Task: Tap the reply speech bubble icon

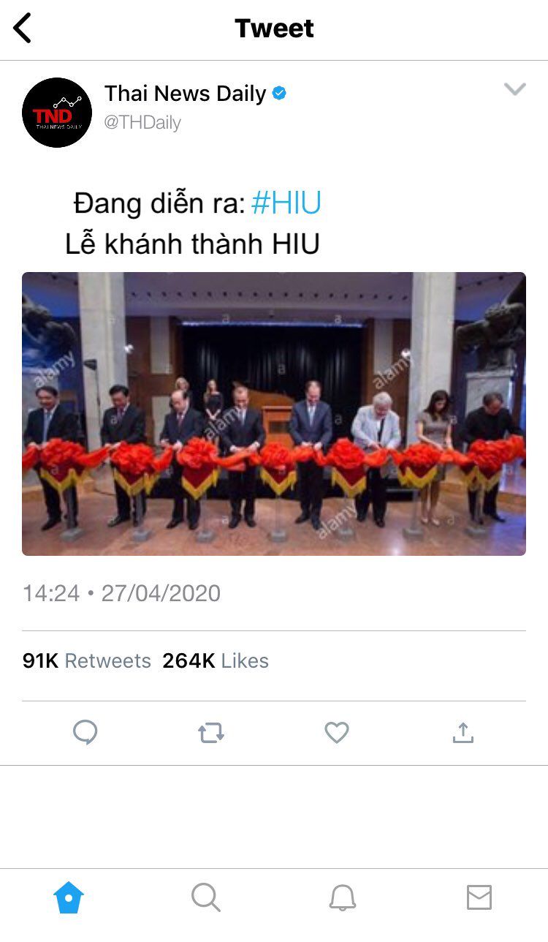Action: tap(85, 733)
